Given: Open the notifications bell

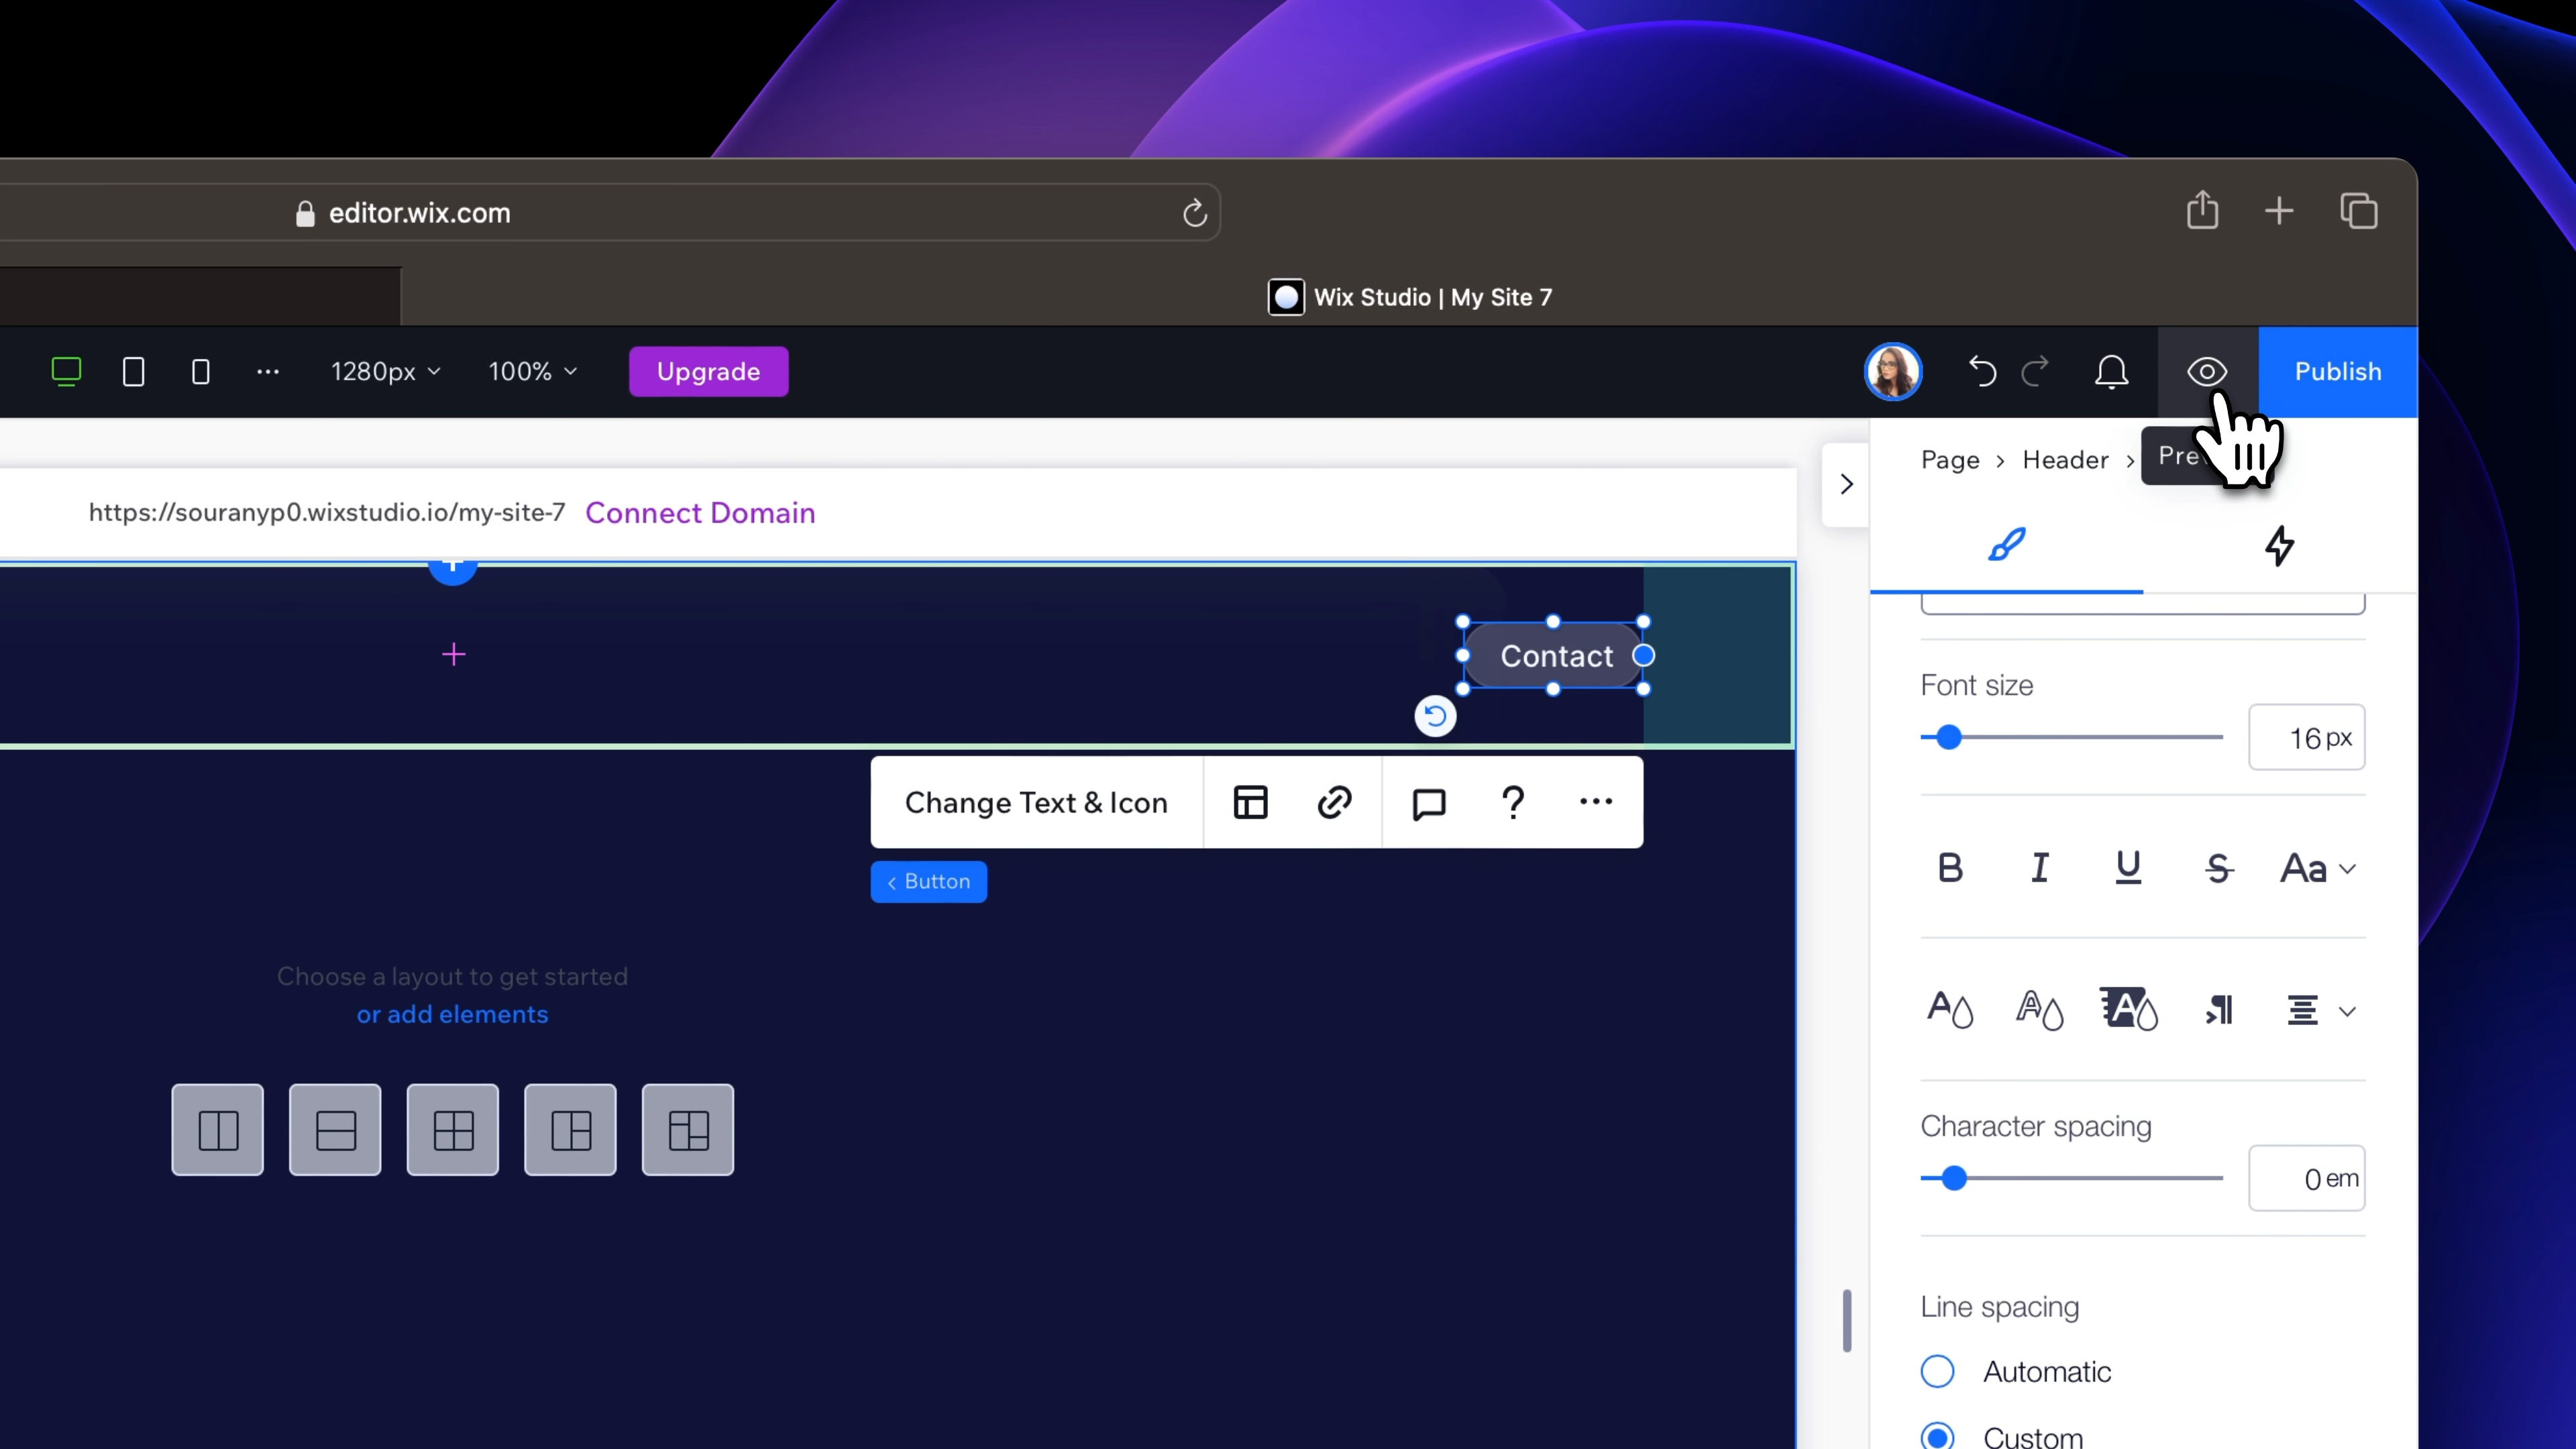Looking at the screenshot, I should click(2111, 372).
